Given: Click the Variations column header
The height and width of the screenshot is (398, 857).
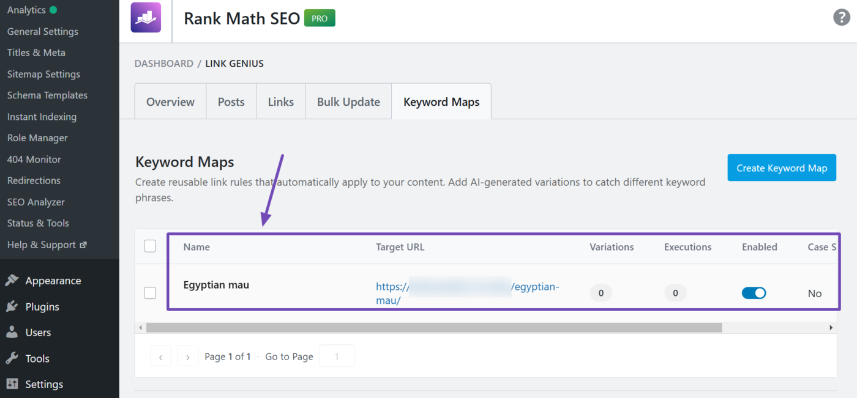Looking at the screenshot, I should pos(612,247).
